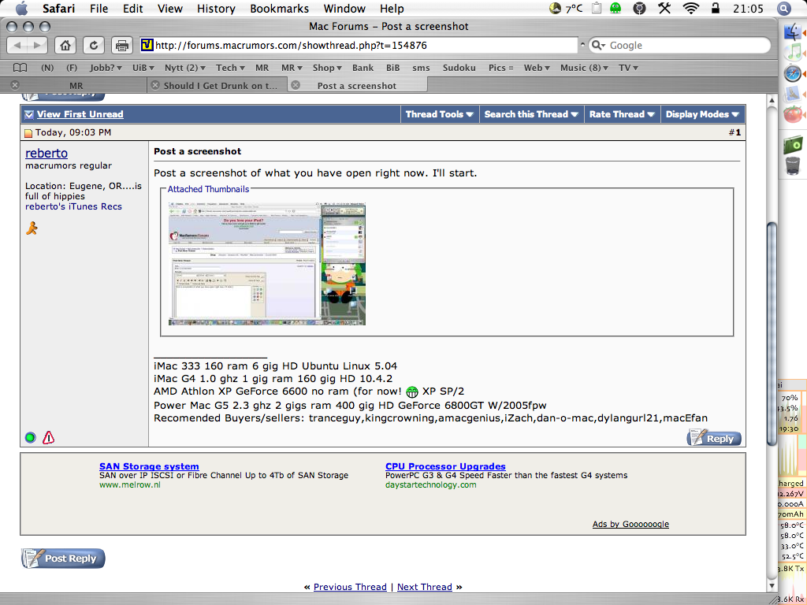
Task: Click reberto's AIM running man icon
Action: [x=32, y=228]
